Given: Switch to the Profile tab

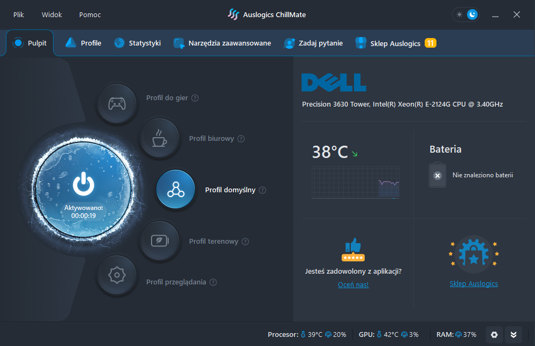Looking at the screenshot, I should 84,43.
